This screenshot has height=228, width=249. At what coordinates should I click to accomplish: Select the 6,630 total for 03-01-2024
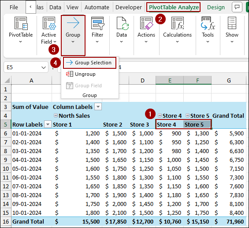(229, 151)
